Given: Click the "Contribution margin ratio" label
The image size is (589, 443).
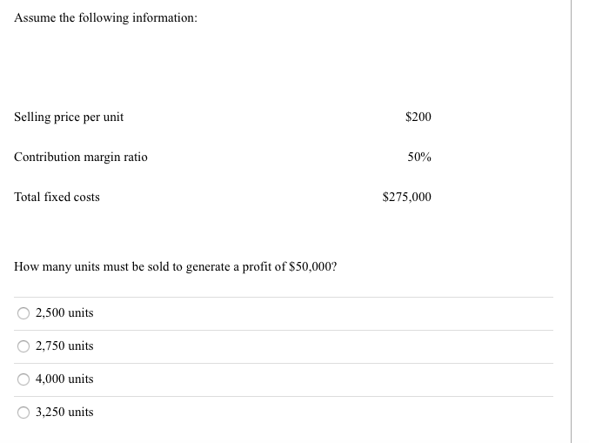Looking at the screenshot, I should click(81, 157).
